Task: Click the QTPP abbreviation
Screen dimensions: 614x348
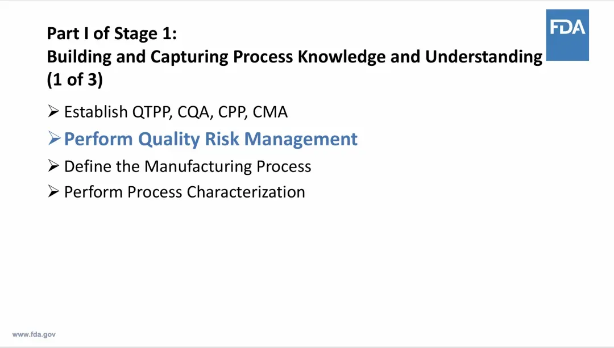Action: click(152, 112)
